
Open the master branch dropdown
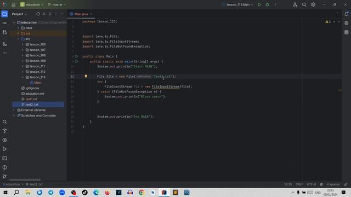pyautogui.click(x=57, y=4)
